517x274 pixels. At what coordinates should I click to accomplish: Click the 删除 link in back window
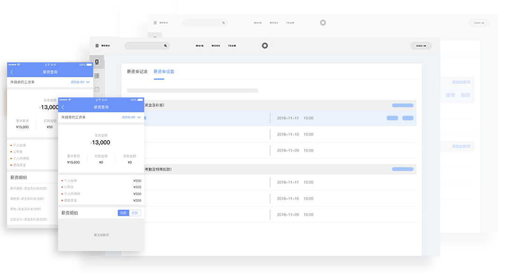pos(465,95)
